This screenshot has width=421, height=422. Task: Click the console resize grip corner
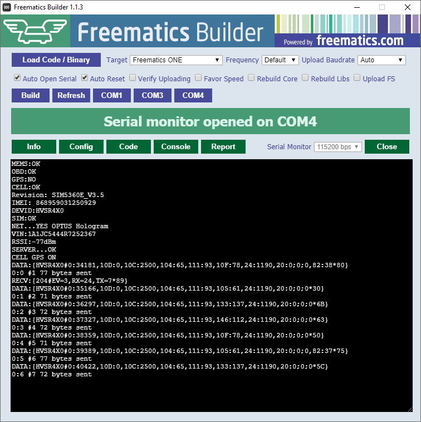[x=410, y=409]
